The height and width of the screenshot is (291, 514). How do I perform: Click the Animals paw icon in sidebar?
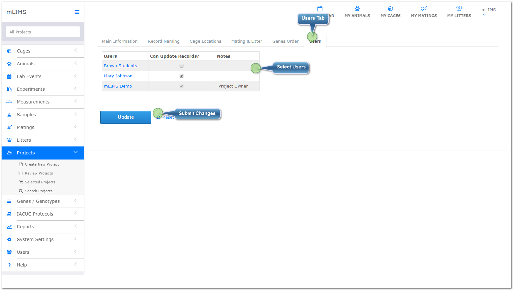9,64
